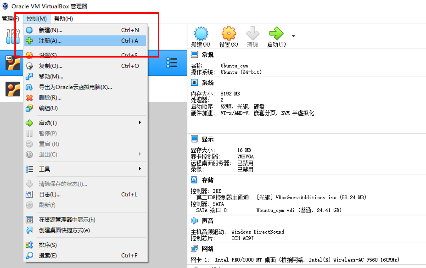Click the 常规 (General) section monitor icon

pyautogui.click(x=195, y=54)
